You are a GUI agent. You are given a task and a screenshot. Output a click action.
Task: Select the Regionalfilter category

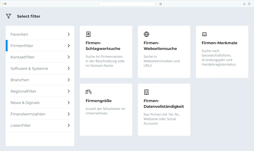[40, 91]
